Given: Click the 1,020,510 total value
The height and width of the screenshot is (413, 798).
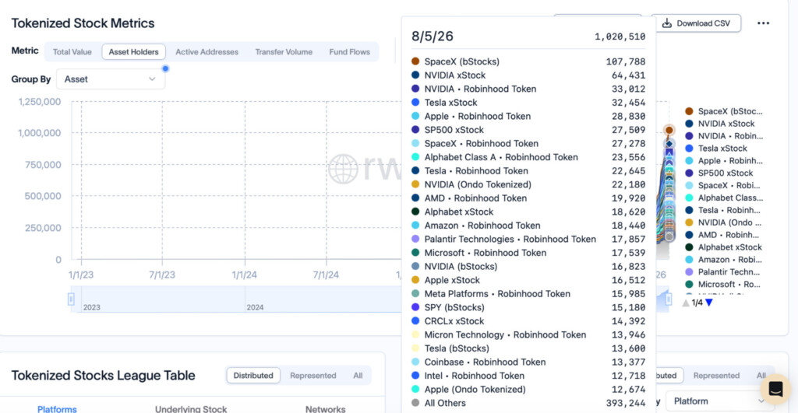Looking at the screenshot, I should [620, 37].
